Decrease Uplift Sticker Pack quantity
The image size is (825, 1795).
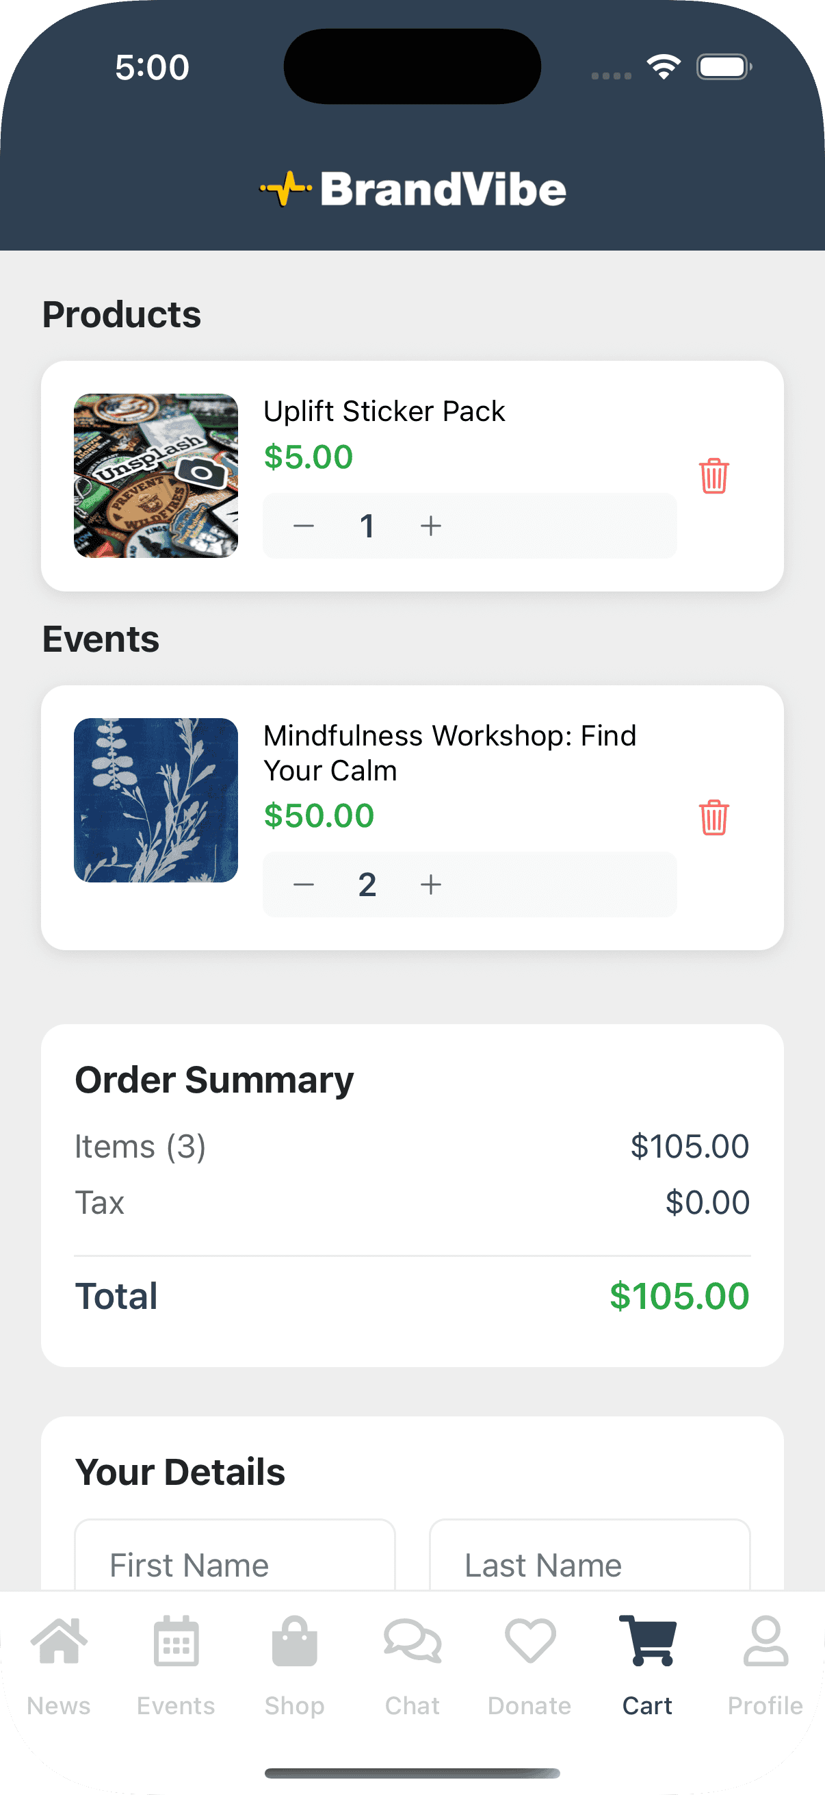coord(304,526)
